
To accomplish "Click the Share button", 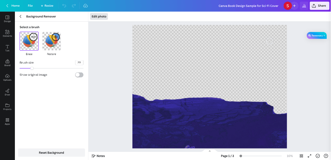I will coord(319,6).
